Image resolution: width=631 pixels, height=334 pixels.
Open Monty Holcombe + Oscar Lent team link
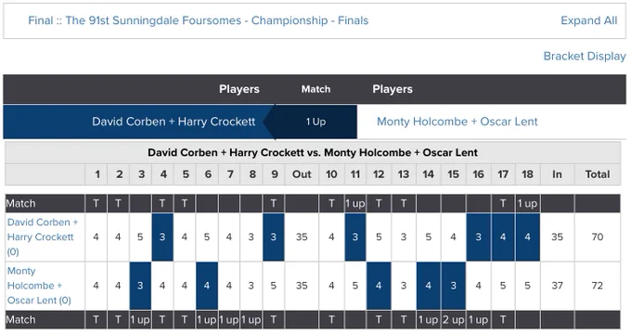click(x=457, y=122)
